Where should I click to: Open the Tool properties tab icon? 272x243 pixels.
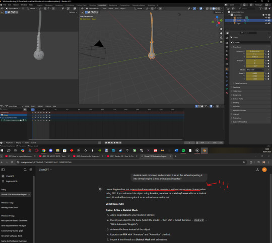(x=227, y=38)
